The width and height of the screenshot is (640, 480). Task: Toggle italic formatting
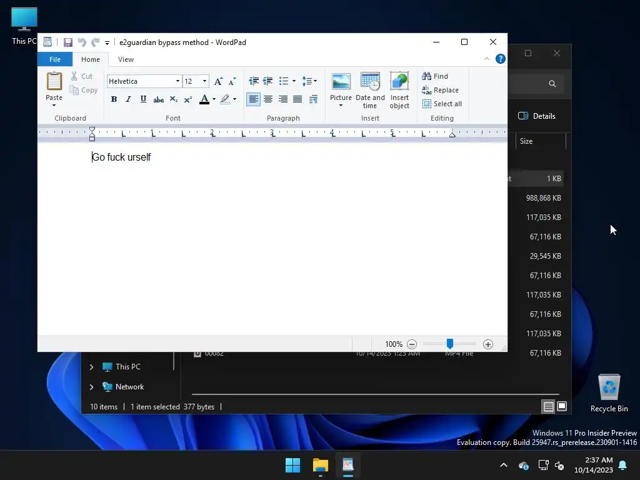click(x=128, y=99)
